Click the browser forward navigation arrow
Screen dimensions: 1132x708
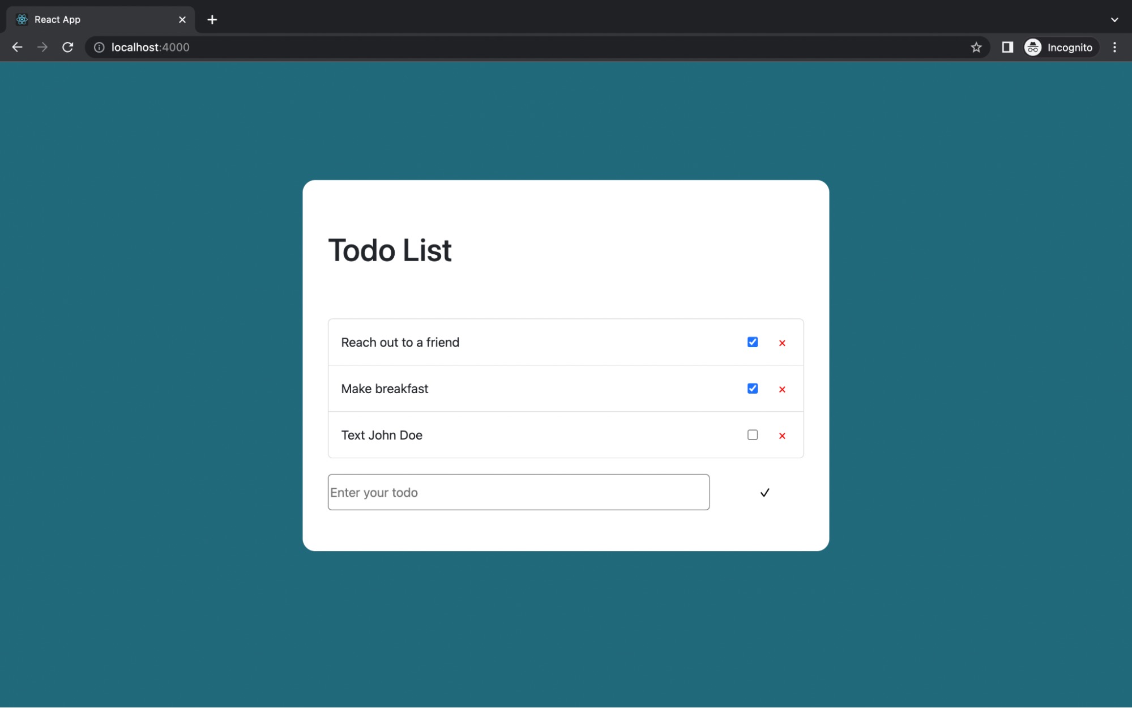pos(41,46)
